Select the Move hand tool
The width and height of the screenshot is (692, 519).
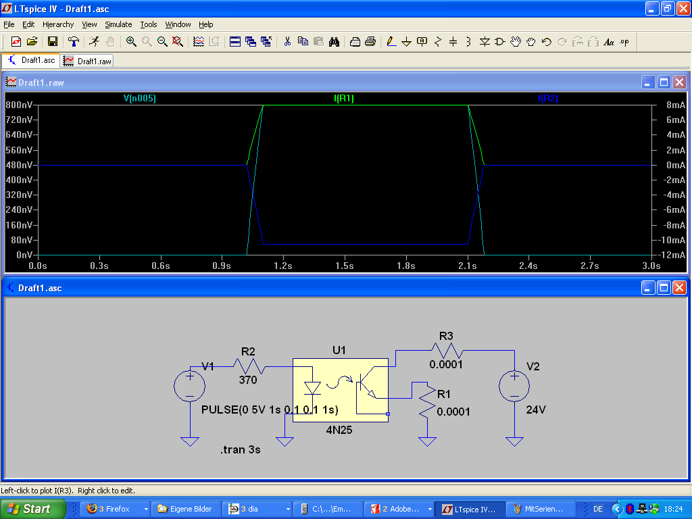[x=516, y=41]
